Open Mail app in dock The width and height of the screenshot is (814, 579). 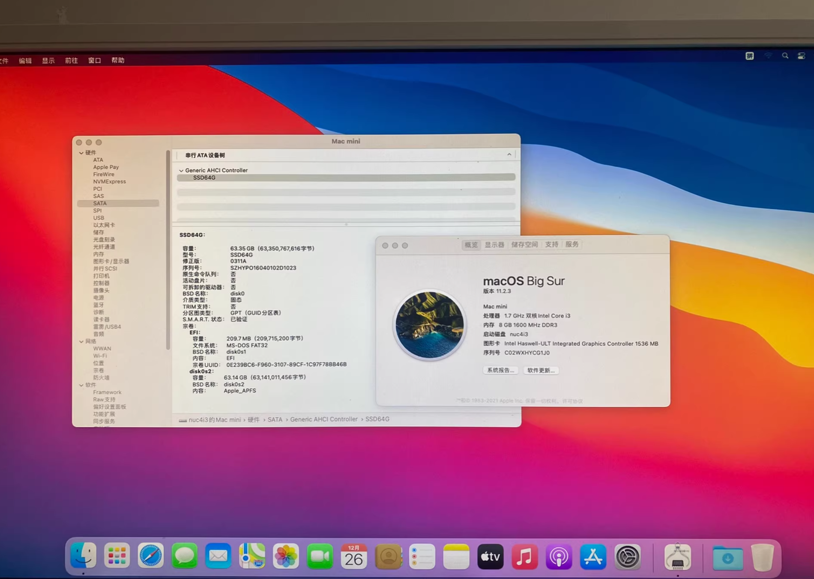218,556
